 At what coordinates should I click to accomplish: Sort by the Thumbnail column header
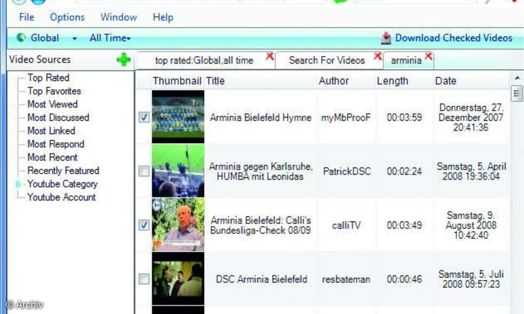pos(177,81)
